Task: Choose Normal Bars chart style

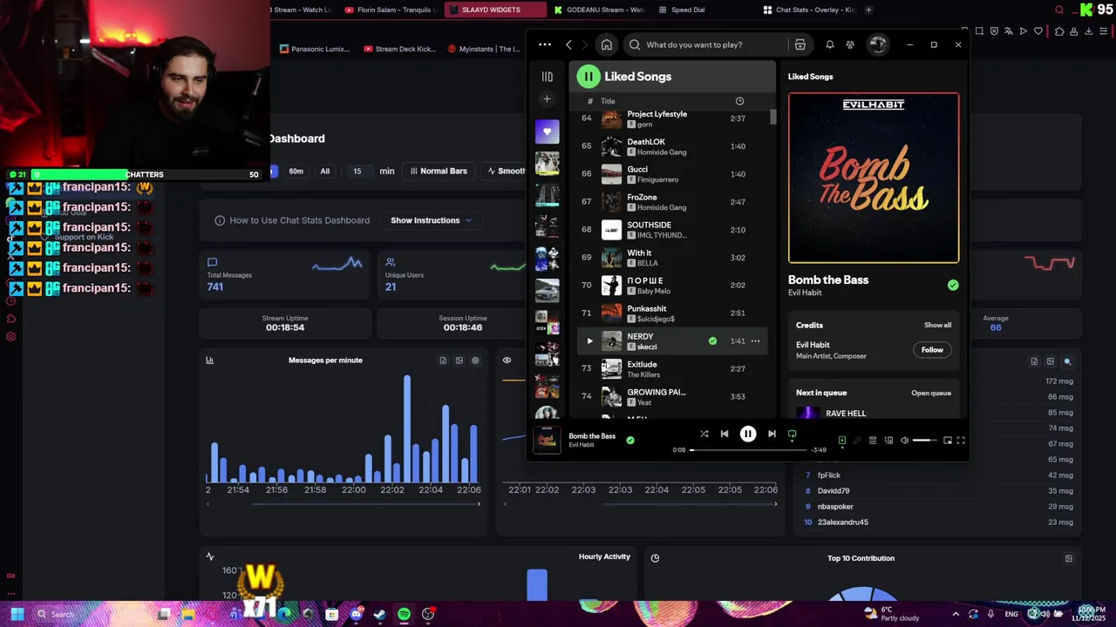Action: (x=438, y=172)
